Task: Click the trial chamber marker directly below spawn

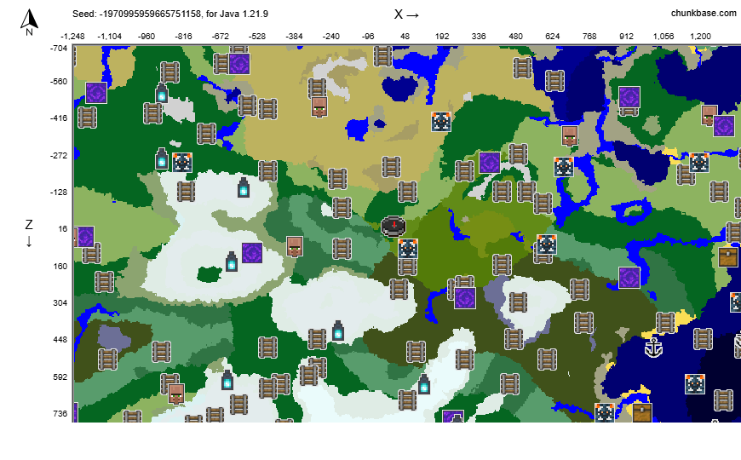Action: [408, 249]
